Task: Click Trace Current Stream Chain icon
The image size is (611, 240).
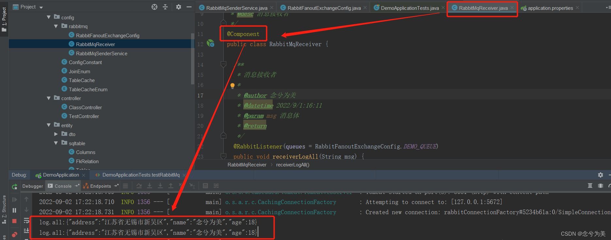Action: pos(216,186)
